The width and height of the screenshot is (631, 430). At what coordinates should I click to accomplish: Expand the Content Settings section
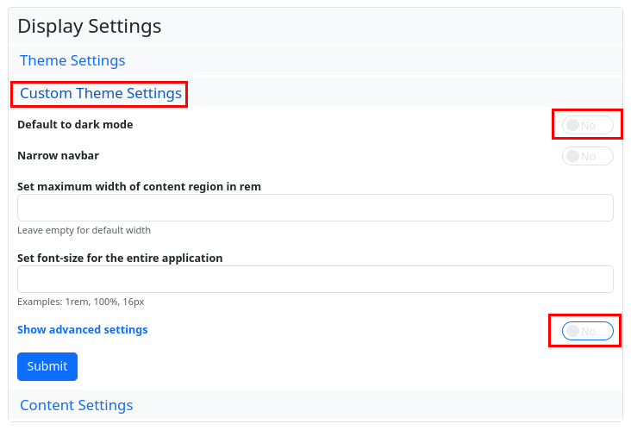click(76, 405)
